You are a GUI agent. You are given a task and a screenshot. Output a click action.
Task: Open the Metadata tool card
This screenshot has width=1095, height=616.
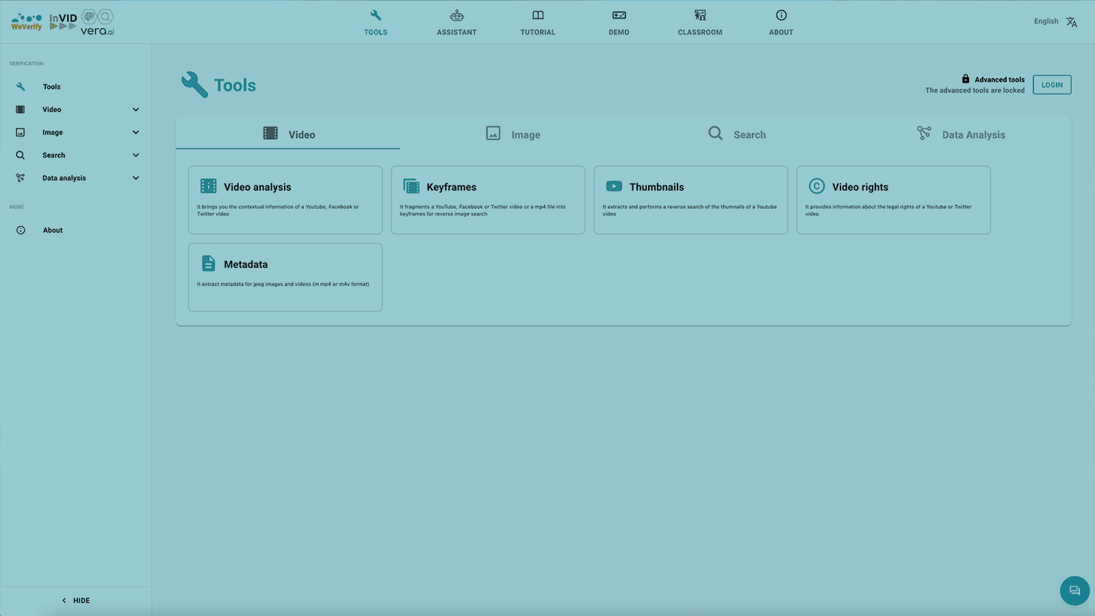click(285, 277)
